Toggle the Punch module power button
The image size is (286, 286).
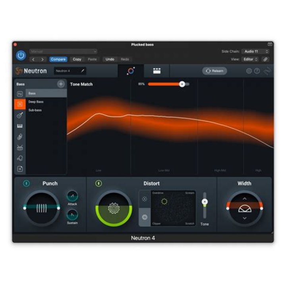tap(27, 183)
